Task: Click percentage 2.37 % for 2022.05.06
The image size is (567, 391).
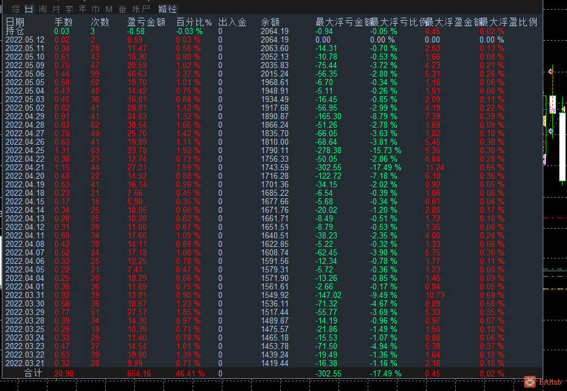Action: [x=188, y=74]
